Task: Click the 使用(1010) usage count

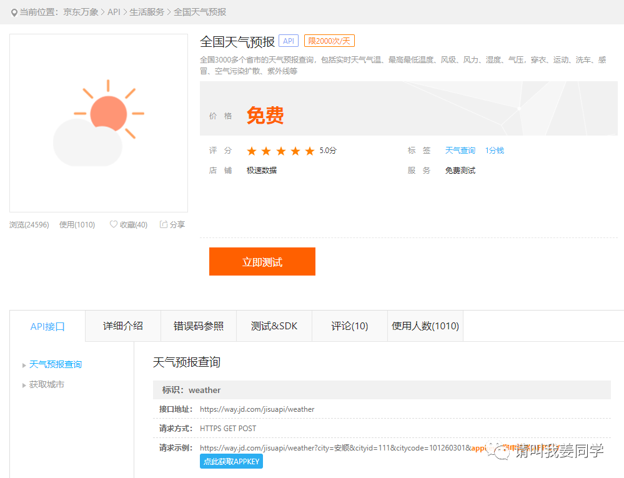Action: coord(77,225)
